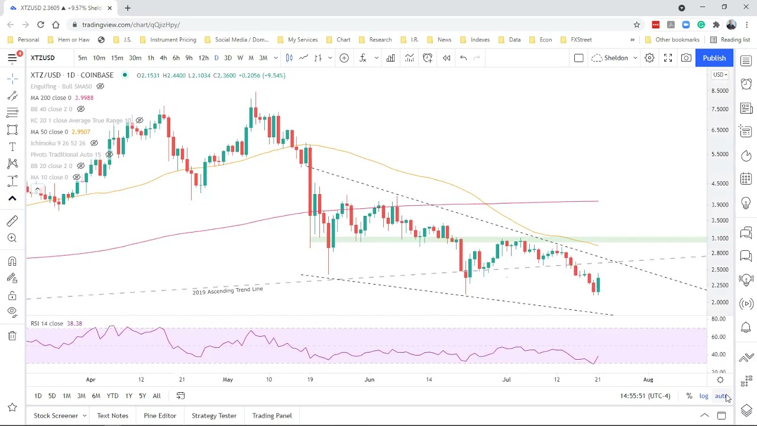Open the Research bookmarks folder

click(x=374, y=40)
